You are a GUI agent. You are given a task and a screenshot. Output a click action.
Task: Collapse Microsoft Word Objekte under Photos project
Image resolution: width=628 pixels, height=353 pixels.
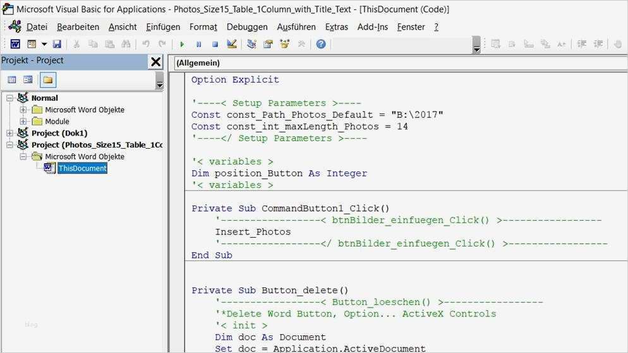[x=23, y=156]
